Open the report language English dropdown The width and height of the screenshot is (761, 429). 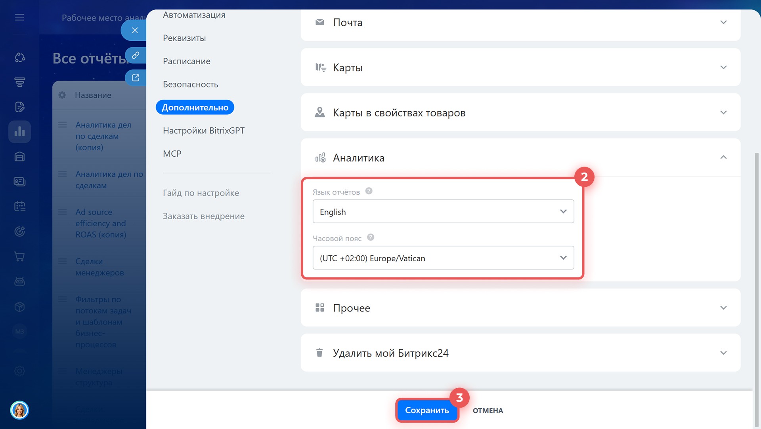point(443,212)
